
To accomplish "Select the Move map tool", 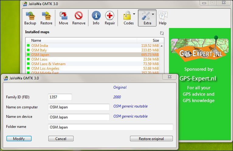I will tap(63, 18).
